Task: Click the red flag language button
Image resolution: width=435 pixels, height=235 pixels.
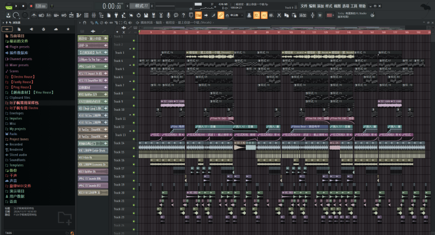Action: [x=330, y=15]
